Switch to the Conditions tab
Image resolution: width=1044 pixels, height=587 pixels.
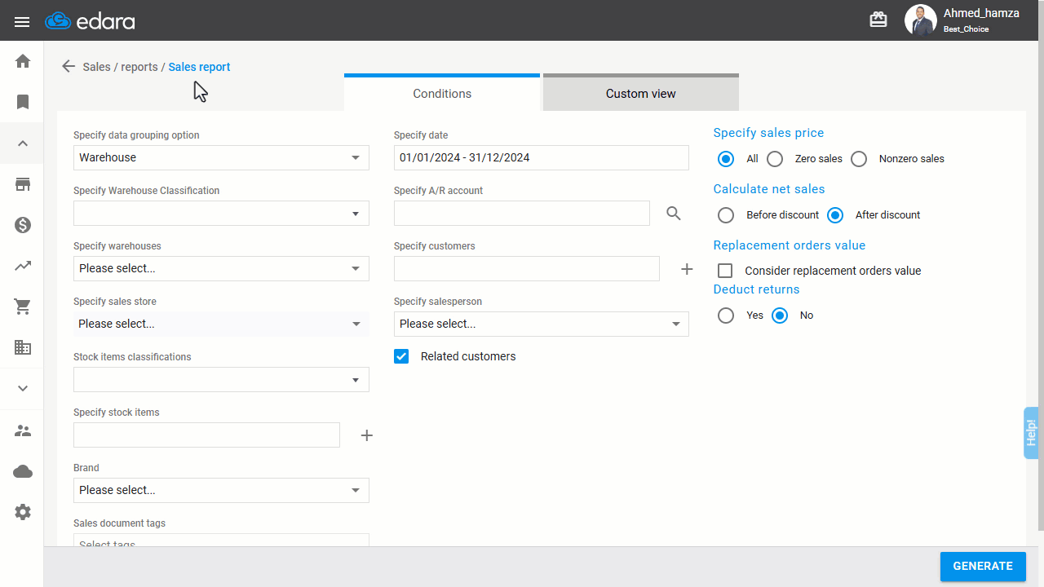click(x=442, y=92)
